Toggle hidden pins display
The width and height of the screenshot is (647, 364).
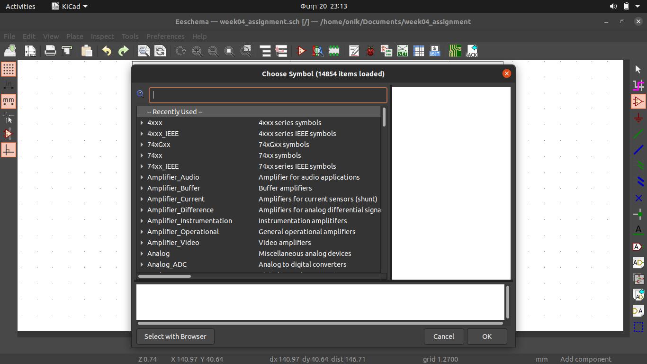pyautogui.click(x=9, y=134)
